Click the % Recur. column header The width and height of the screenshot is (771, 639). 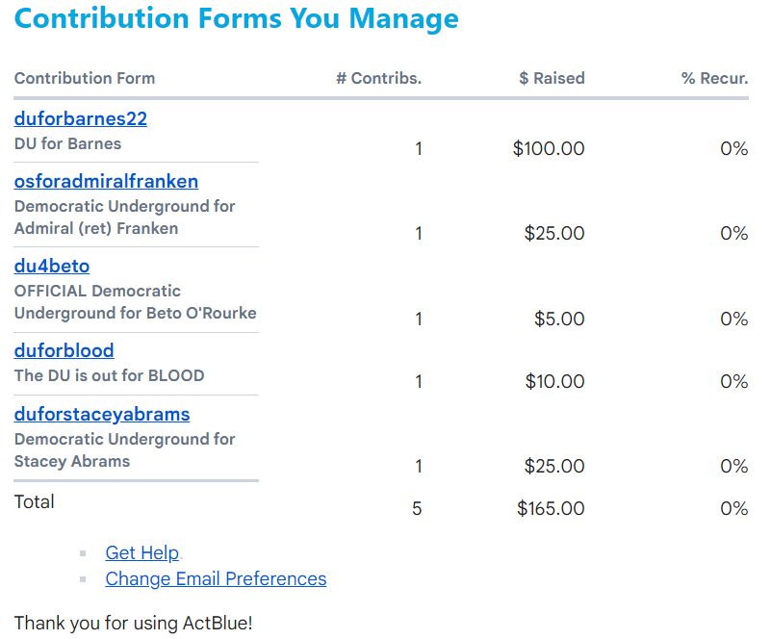click(x=714, y=78)
